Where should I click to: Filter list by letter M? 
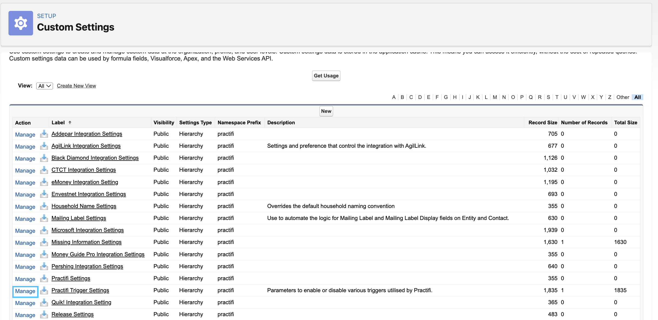click(495, 97)
